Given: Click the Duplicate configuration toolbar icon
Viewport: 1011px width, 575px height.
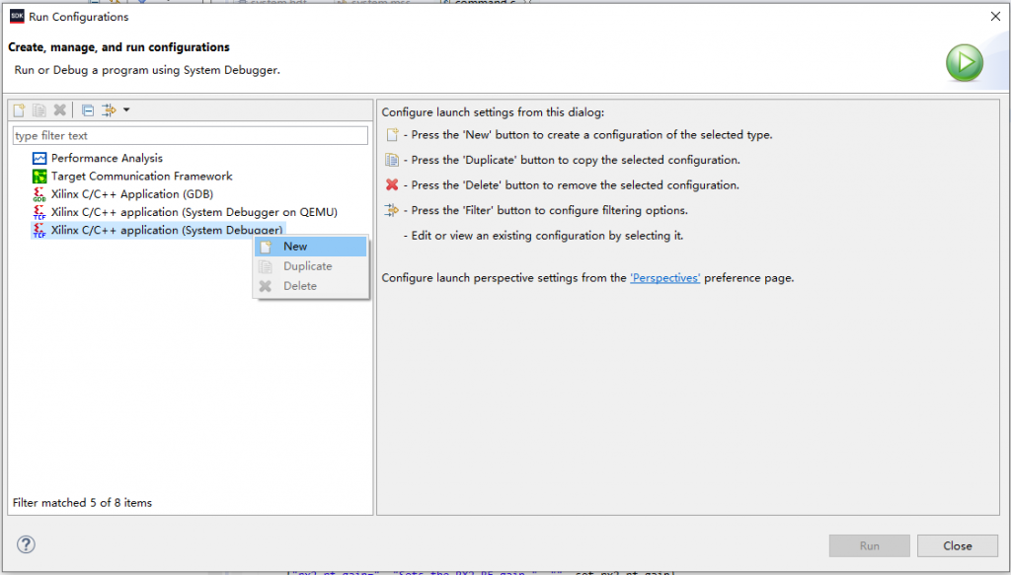Looking at the screenshot, I should [x=39, y=110].
